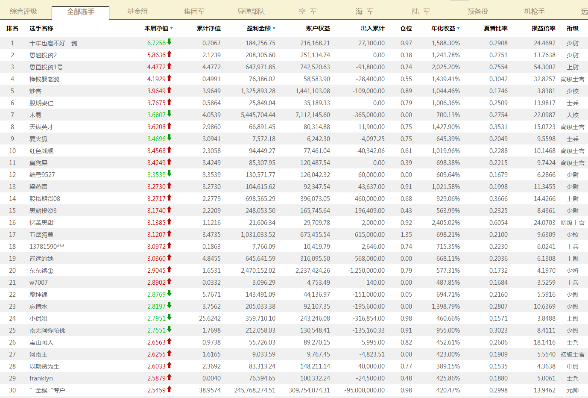588x398 pixels.
Task: Click green down arrow for 南无阿弥陀佛
Action: [x=170, y=329]
